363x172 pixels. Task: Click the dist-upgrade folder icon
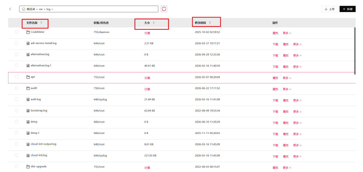tap(28, 166)
